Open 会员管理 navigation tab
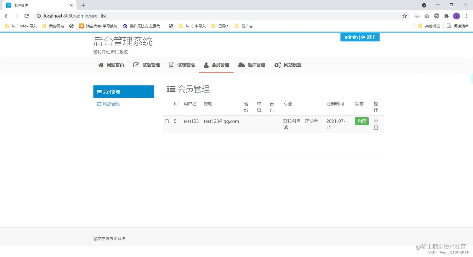The height and width of the screenshot is (257, 473). point(216,65)
